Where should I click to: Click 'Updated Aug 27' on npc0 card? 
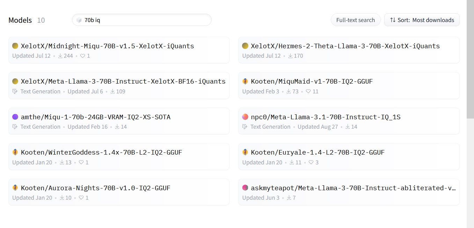318,127
